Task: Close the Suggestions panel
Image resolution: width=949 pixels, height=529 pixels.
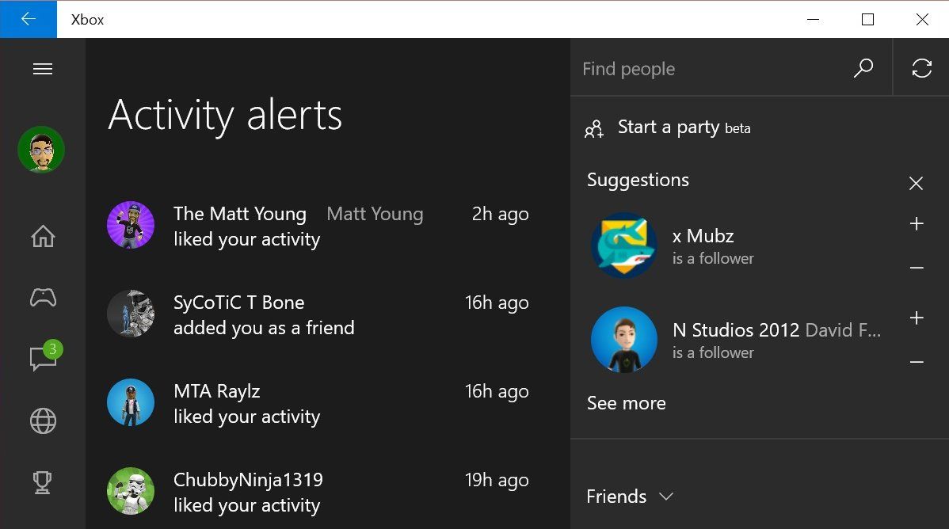Action: tap(916, 183)
